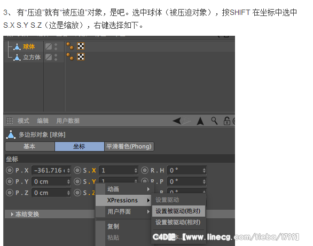
Task: Click the 多边形对象 header icon
Action: click(x=11, y=134)
